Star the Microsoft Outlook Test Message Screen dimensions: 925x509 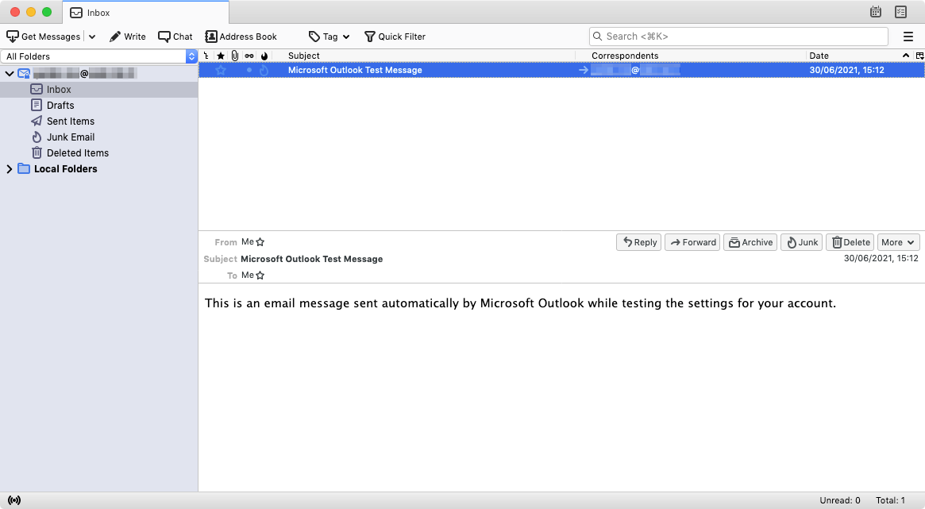[220, 69]
